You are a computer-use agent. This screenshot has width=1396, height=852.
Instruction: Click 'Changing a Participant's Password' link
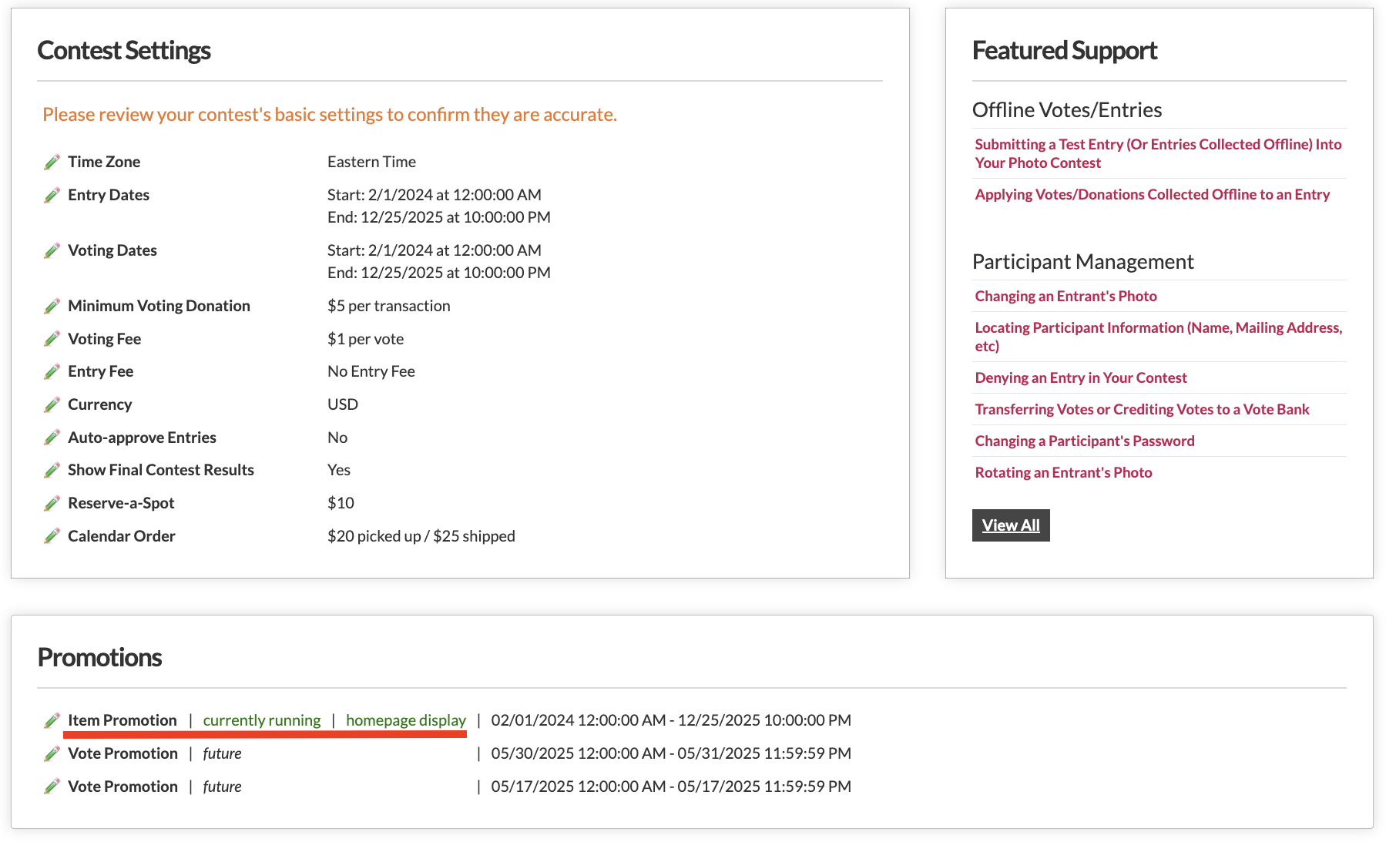(x=1084, y=441)
